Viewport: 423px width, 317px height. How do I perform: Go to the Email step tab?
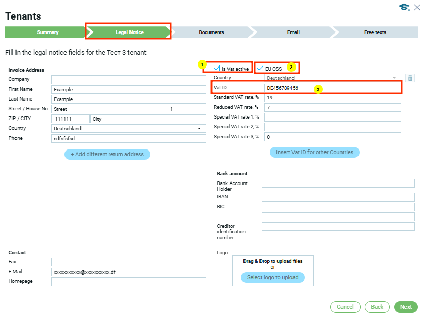[x=293, y=32]
